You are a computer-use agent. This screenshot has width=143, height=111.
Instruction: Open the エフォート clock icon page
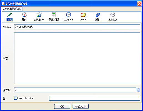69,15
